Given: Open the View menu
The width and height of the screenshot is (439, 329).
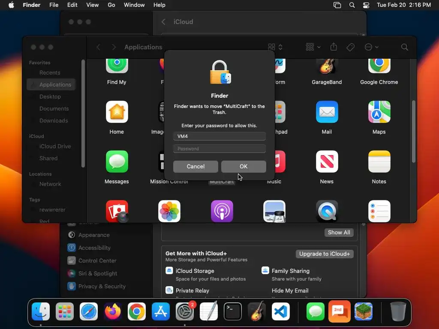Looking at the screenshot, I should point(93,5).
